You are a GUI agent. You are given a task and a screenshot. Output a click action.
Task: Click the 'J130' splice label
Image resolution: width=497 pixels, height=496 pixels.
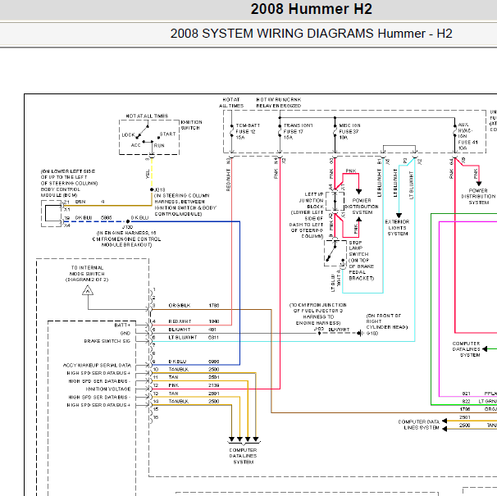[x=127, y=227]
